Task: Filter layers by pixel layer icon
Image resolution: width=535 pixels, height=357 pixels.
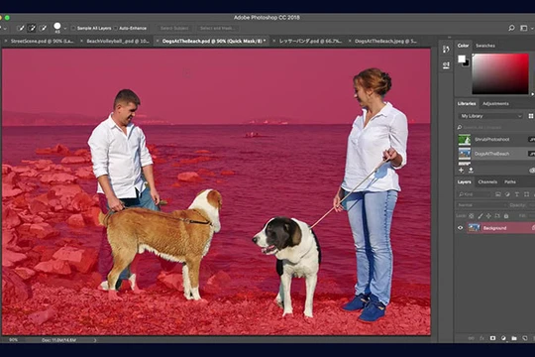Action: (x=498, y=194)
